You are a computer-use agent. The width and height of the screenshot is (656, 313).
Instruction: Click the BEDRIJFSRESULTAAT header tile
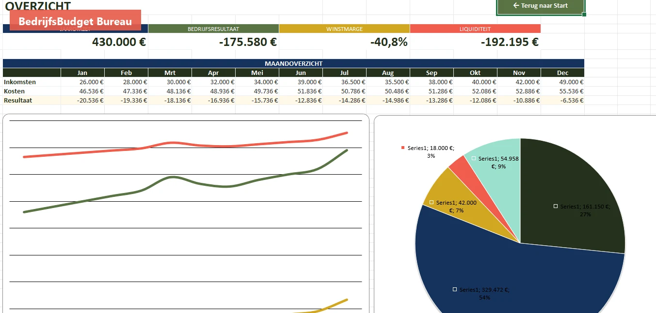click(x=213, y=29)
